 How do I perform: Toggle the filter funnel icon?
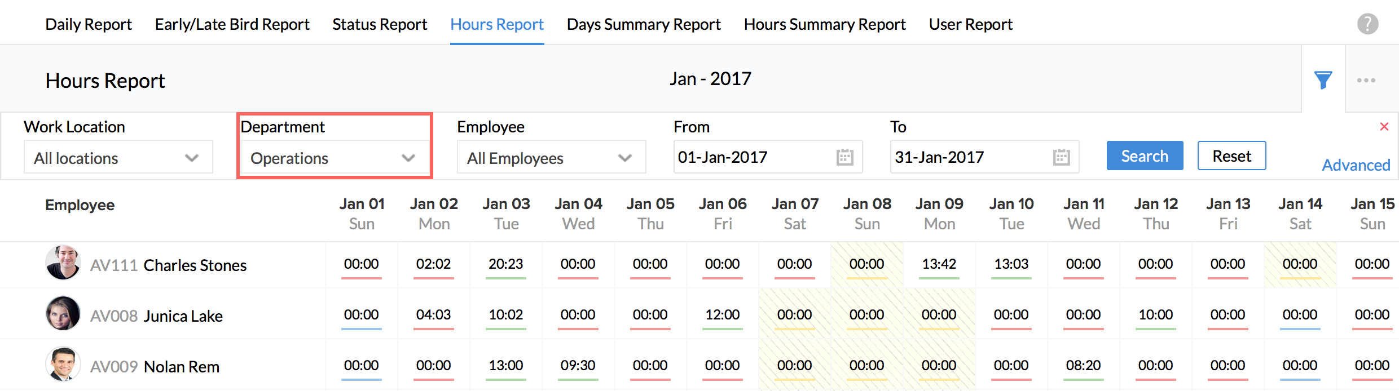1323,80
